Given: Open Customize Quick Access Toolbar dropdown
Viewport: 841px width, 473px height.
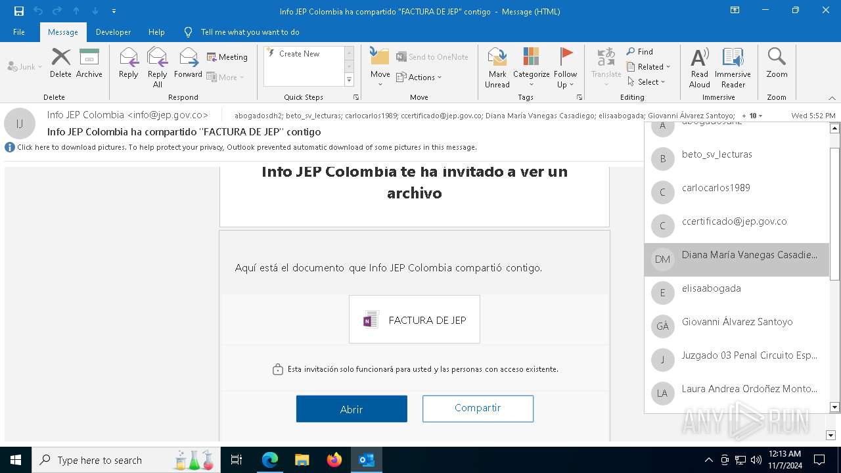Looking at the screenshot, I should (114, 11).
